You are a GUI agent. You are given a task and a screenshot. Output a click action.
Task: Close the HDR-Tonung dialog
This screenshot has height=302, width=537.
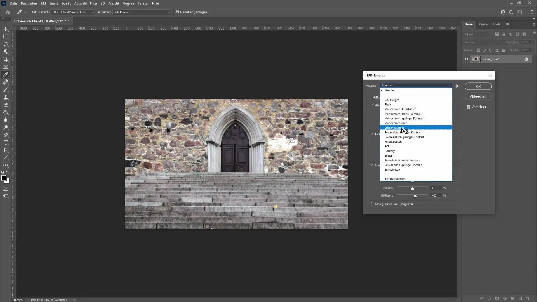click(x=490, y=75)
